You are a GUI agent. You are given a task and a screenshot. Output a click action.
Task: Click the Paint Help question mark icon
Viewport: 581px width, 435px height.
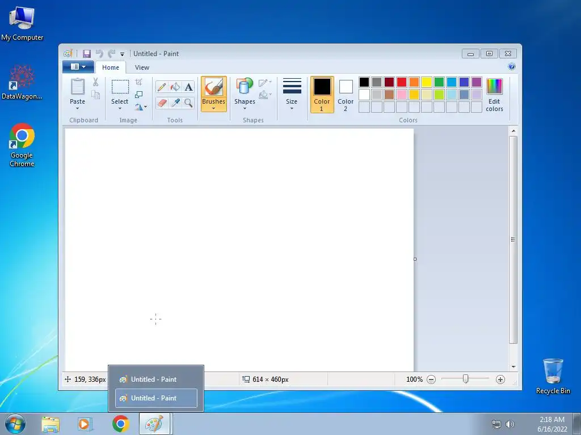tap(512, 67)
